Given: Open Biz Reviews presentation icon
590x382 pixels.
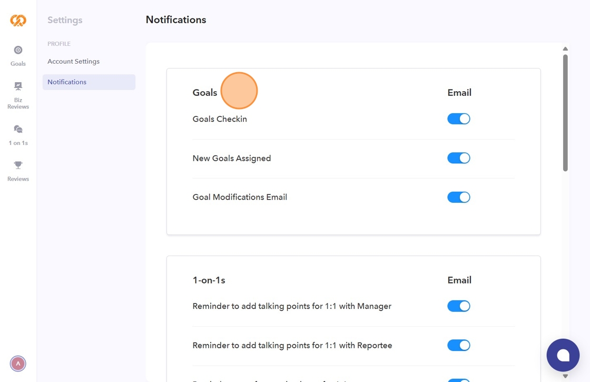Looking at the screenshot, I should 18,86.
